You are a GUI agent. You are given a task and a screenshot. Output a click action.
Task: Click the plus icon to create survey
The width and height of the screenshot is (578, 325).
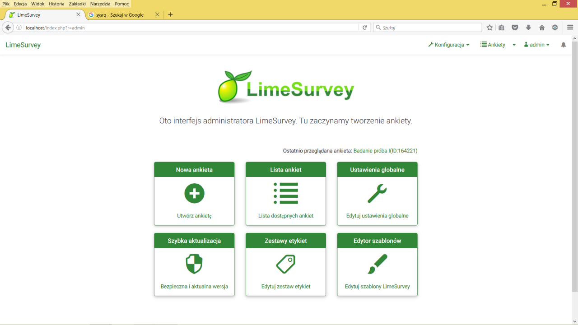point(194,194)
